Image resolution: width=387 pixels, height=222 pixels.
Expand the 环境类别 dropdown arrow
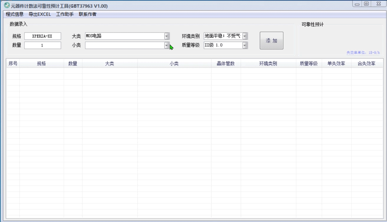click(245, 36)
